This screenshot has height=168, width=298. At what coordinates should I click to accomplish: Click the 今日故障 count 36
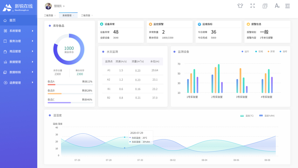click(x=214, y=32)
